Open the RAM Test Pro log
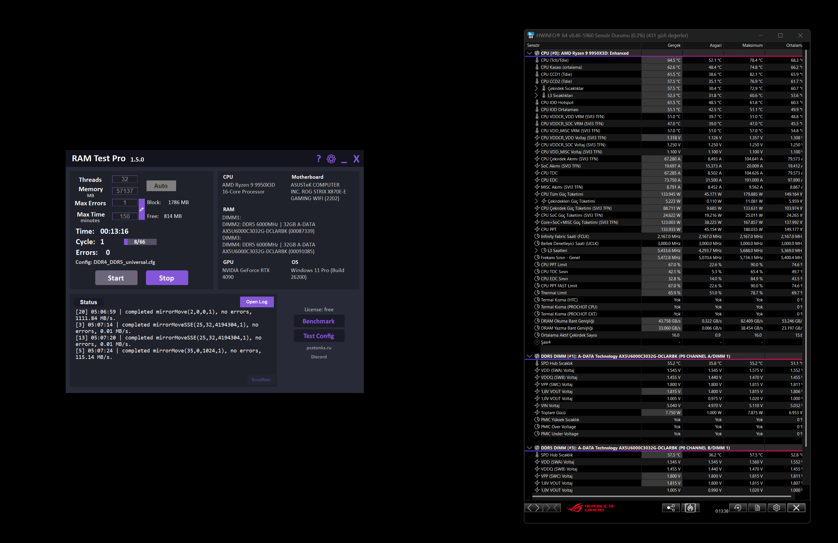The width and height of the screenshot is (838, 543). point(257,302)
